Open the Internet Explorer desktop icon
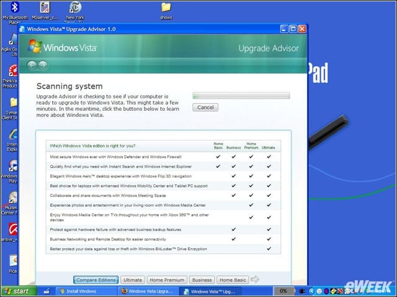The image size is (397, 297). 12,140
